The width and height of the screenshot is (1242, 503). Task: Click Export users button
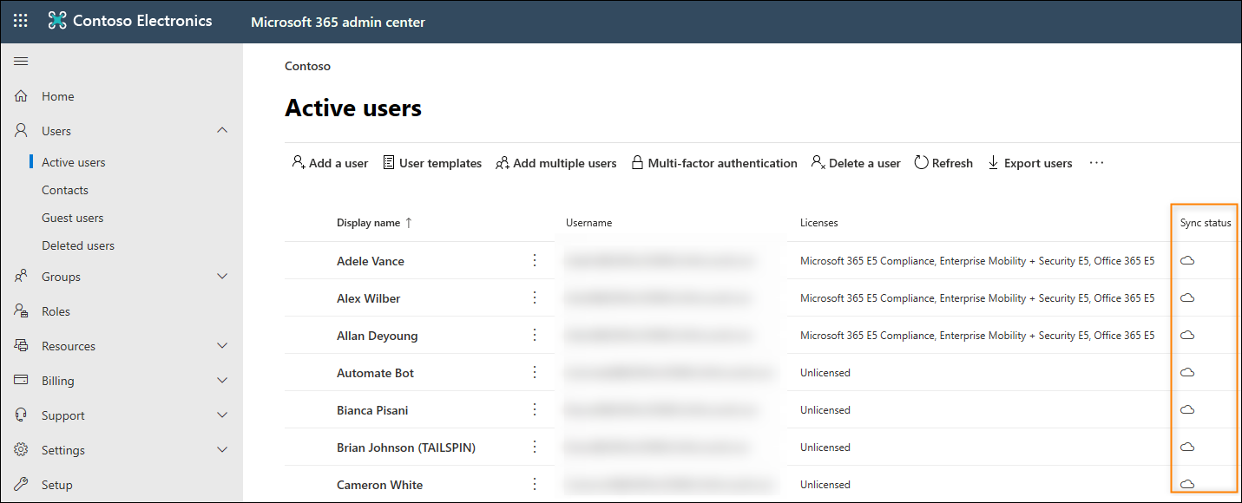coord(1029,163)
